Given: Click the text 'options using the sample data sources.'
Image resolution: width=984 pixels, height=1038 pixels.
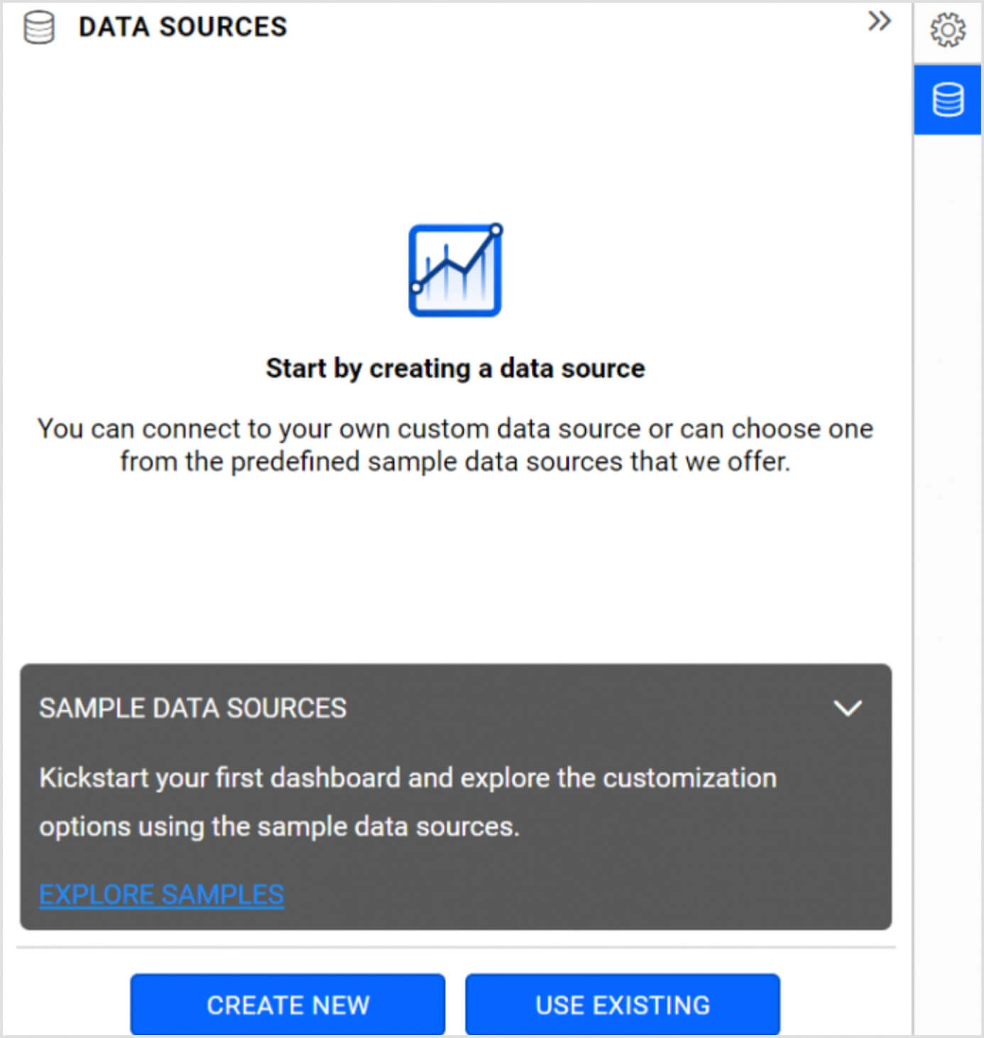Looking at the screenshot, I should click(279, 826).
